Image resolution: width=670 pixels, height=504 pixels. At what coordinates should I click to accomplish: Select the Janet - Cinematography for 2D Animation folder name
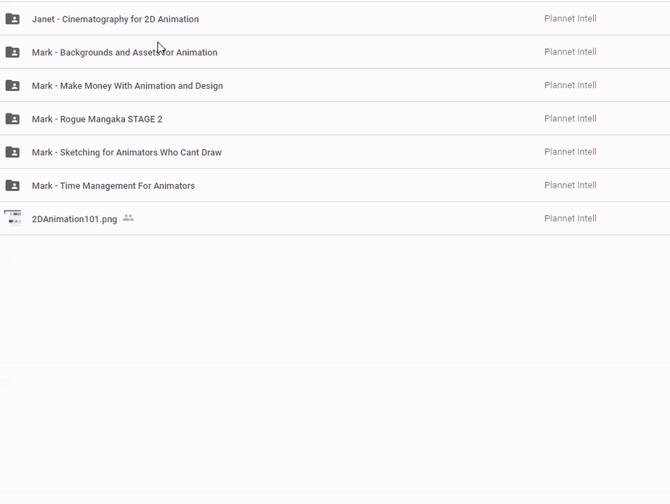click(x=115, y=19)
